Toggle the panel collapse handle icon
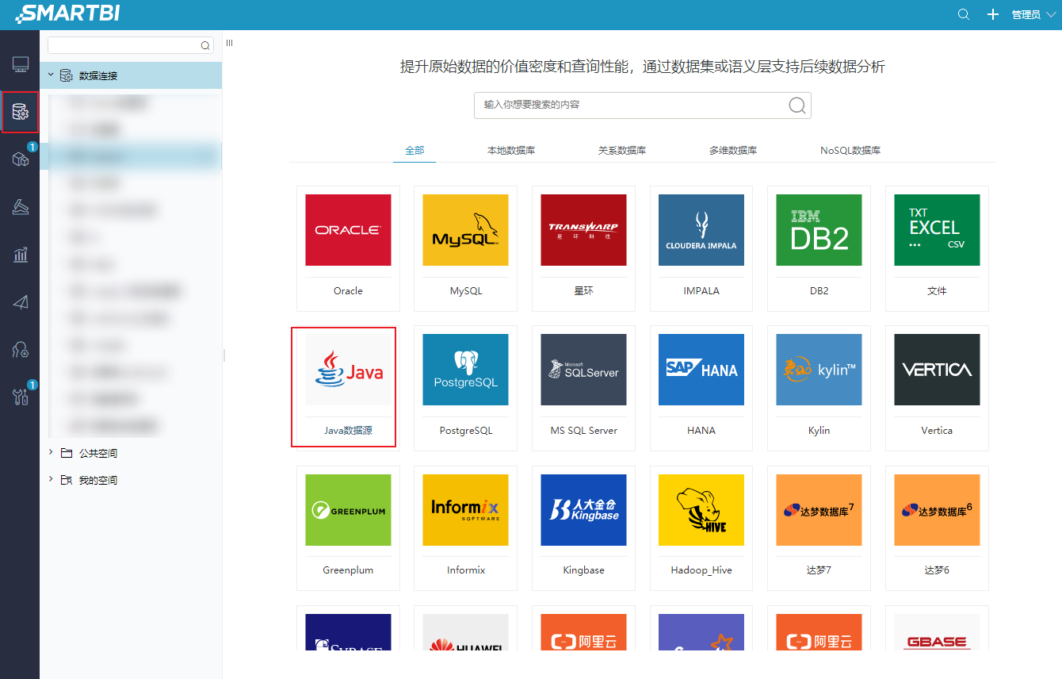The height and width of the screenshot is (679, 1062). point(229,43)
